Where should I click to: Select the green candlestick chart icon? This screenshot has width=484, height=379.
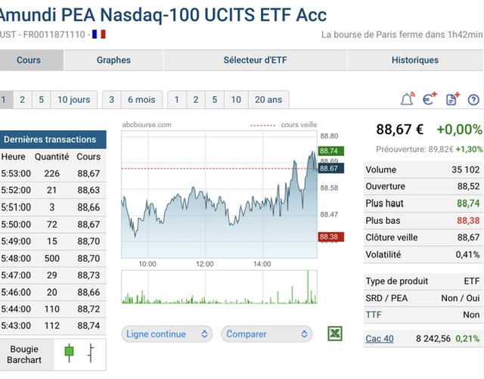(70, 351)
